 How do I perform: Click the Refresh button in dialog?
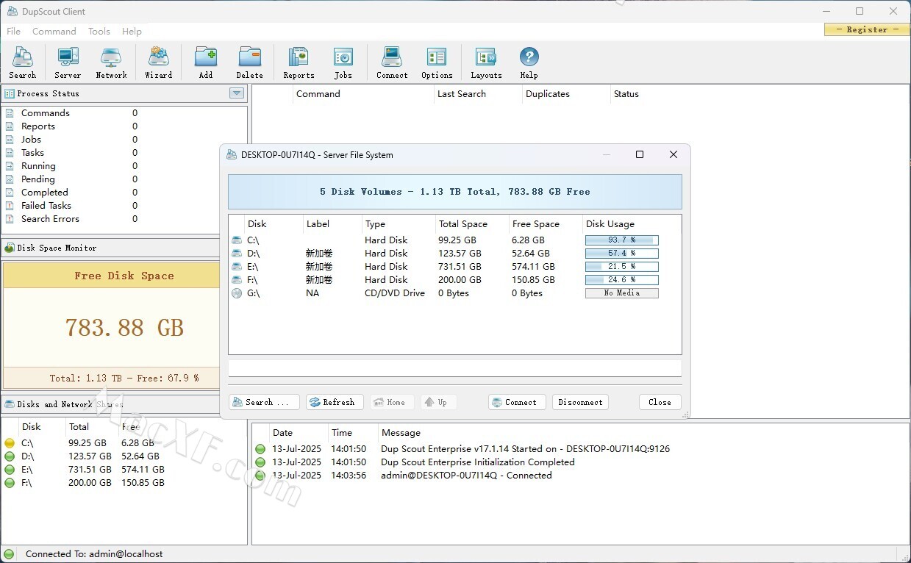click(335, 402)
